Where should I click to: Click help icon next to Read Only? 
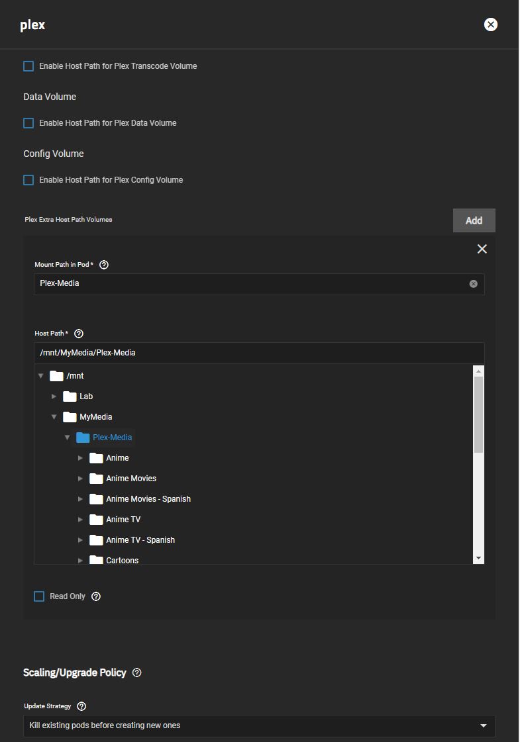click(96, 596)
